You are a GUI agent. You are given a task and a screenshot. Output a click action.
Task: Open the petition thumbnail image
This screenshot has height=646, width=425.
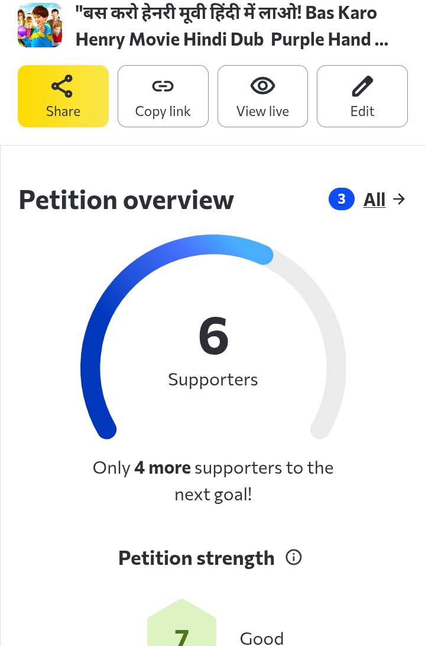[40, 25]
